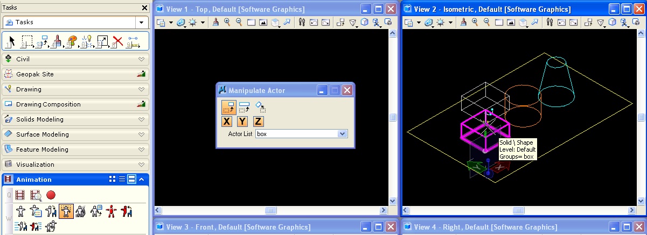Click Zoom Out in View 1 toolbar

pyautogui.click(x=239, y=22)
